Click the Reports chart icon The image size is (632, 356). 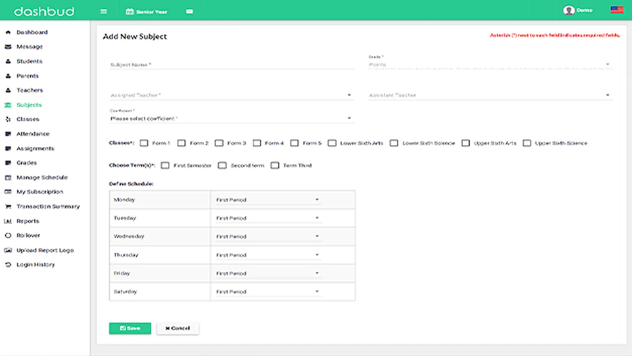(x=8, y=221)
